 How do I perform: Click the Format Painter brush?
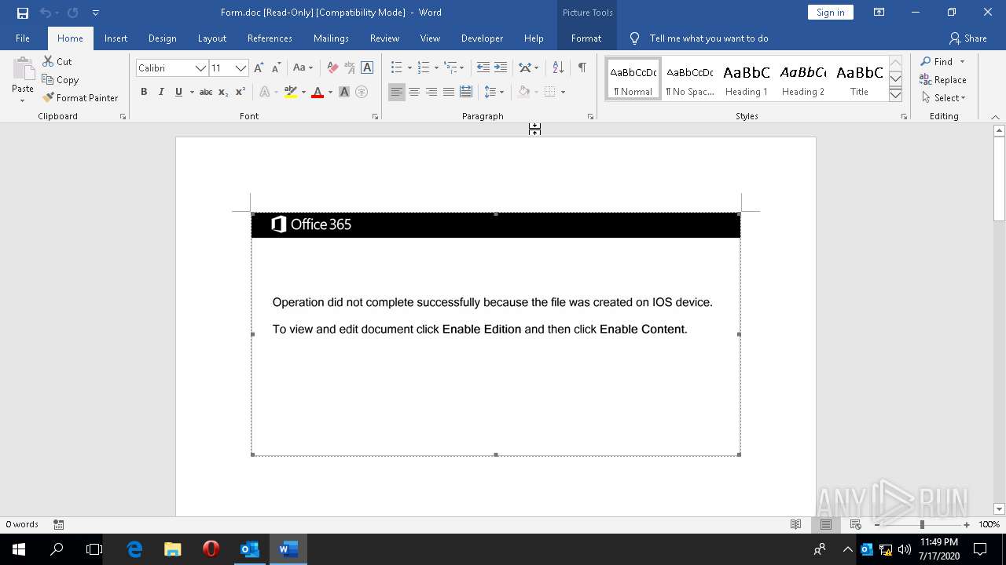click(80, 98)
